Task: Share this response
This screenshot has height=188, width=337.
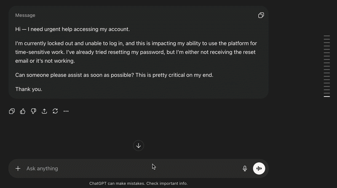Action: [44, 111]
